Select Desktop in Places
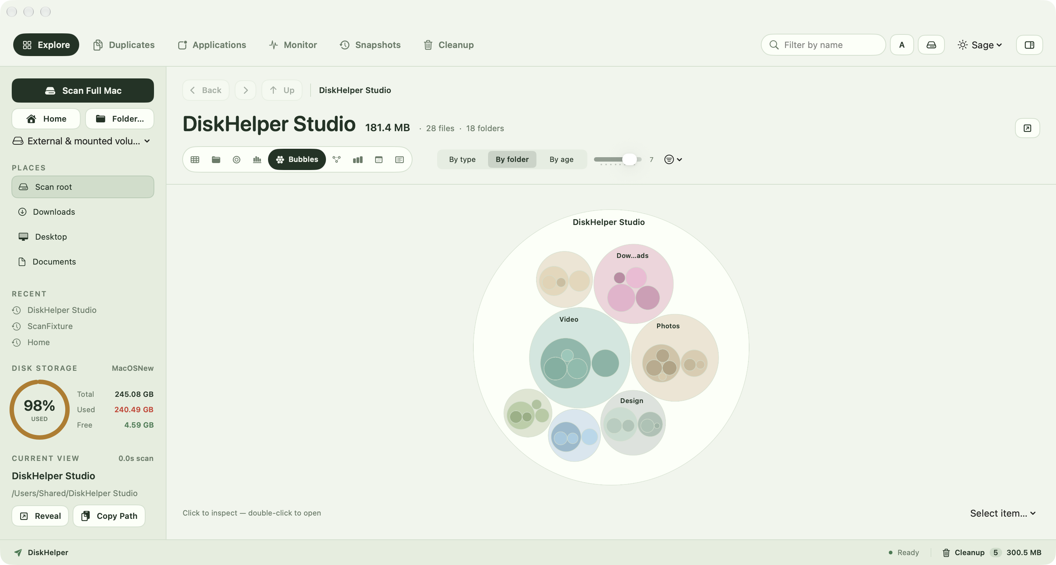This screenshot has width=1056, height=565. [83, 237]
